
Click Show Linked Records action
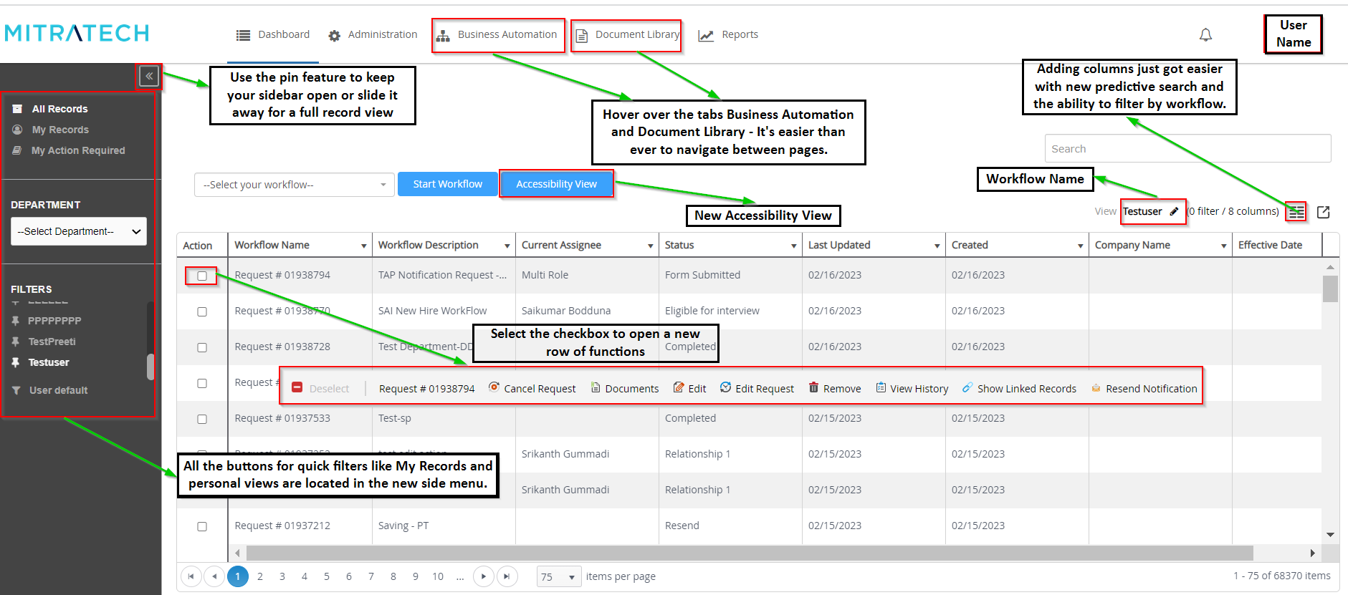point(1019,388)
